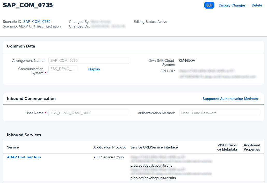This screenshot has width=267, height=183.
Task: Select the abapunit/results URL text
Action: click(153, 178)
